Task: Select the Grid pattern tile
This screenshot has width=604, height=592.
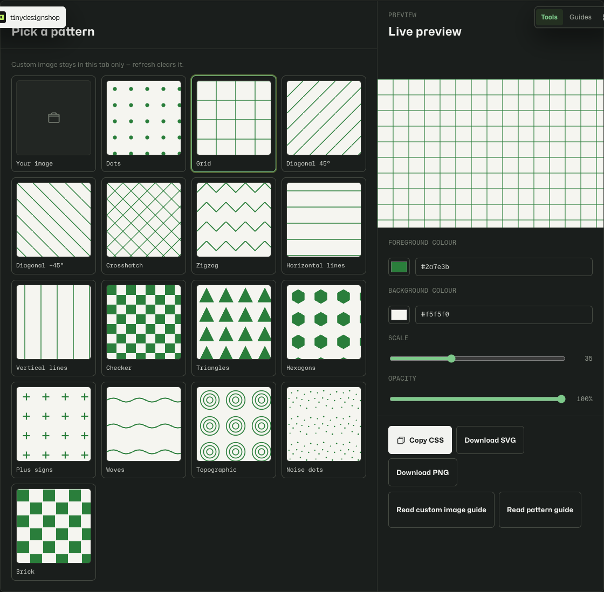Action: 234,123
